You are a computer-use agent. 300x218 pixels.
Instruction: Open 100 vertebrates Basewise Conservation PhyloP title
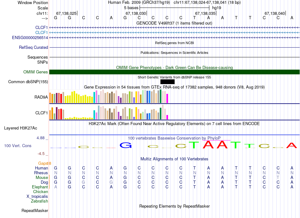point(174,138)
